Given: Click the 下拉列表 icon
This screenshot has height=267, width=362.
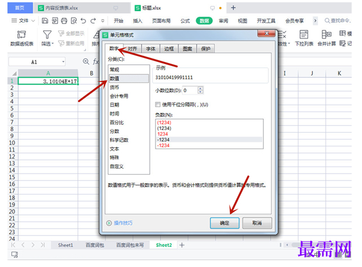Looking at the screenshot, I should (304, 34).
